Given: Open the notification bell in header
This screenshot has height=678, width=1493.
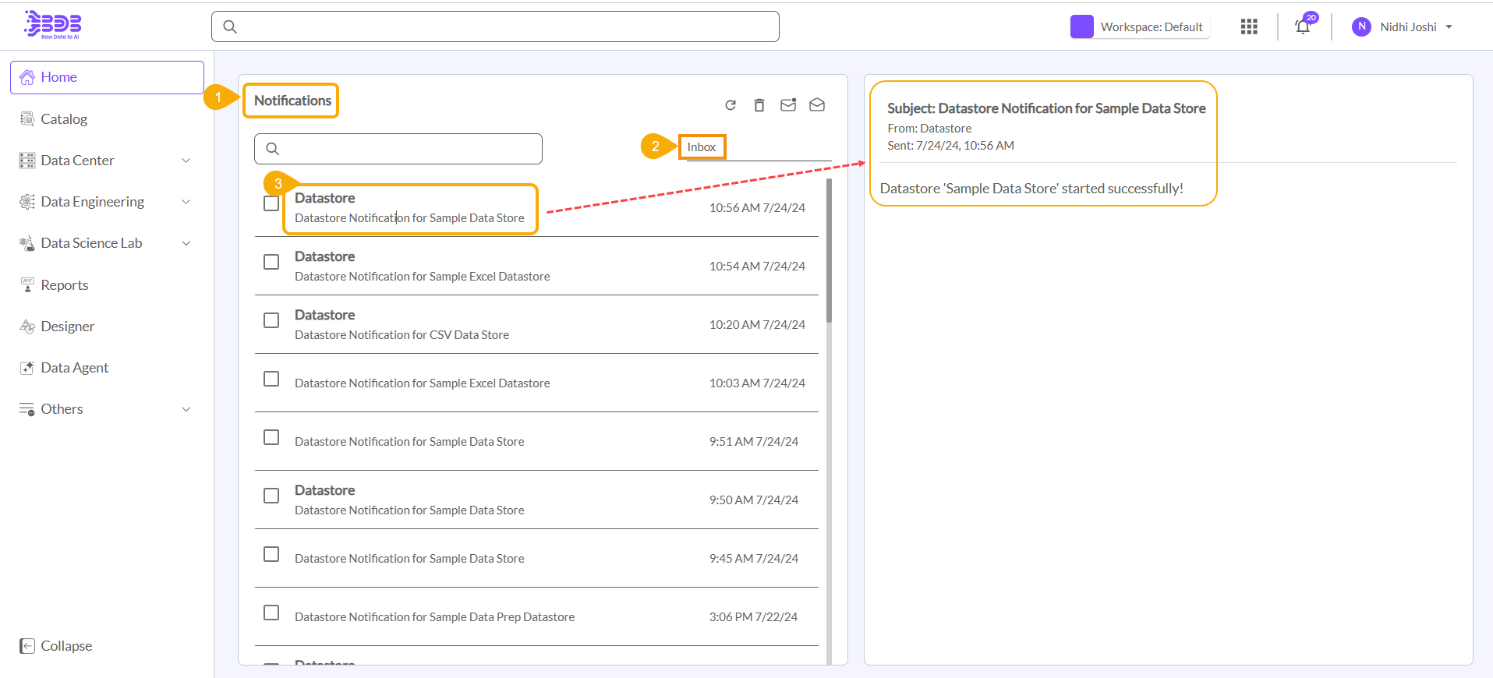Looking at the screenshot, I should point(1303,27).
